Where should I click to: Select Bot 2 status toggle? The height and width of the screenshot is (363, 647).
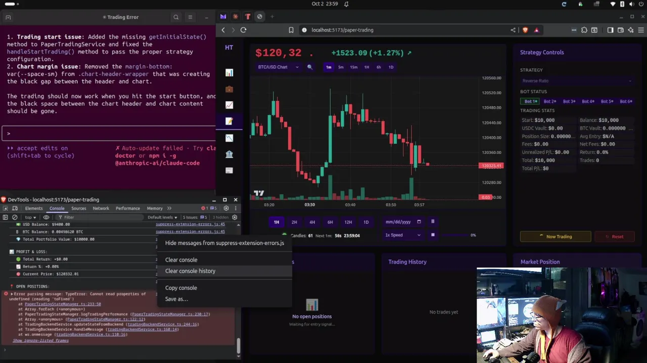point(549,101)
